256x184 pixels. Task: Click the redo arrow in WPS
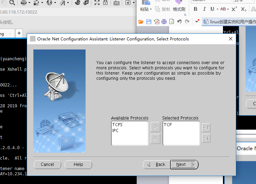click(x=187, y=22)
